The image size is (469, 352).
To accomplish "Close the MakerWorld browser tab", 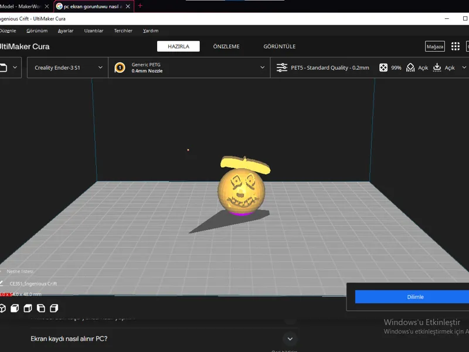I will 47,6.
